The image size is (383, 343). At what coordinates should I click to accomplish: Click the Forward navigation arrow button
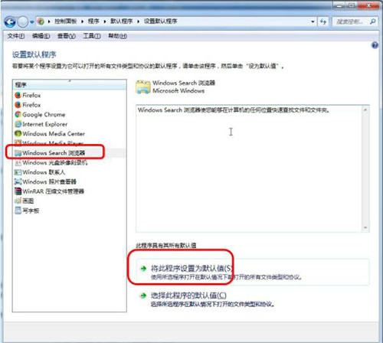pyautogui.click(x=23, y=22)
